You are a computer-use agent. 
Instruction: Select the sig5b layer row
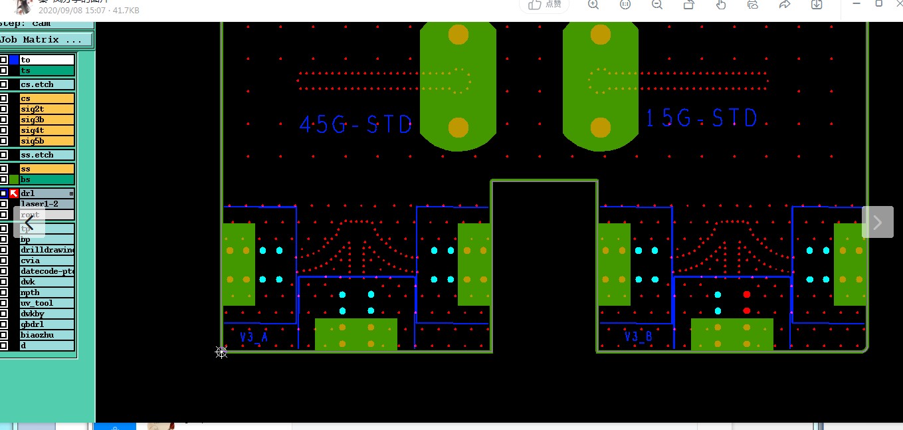(47, 141)
